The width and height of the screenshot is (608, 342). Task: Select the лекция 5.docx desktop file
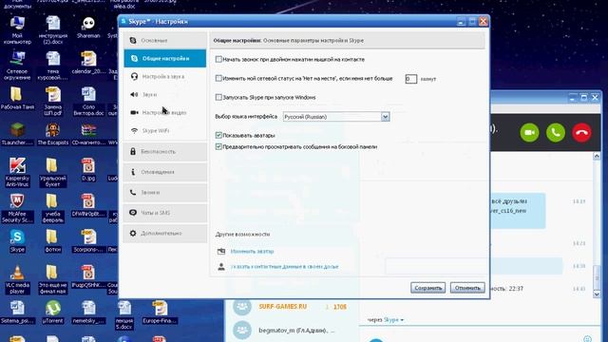point(124,315)
